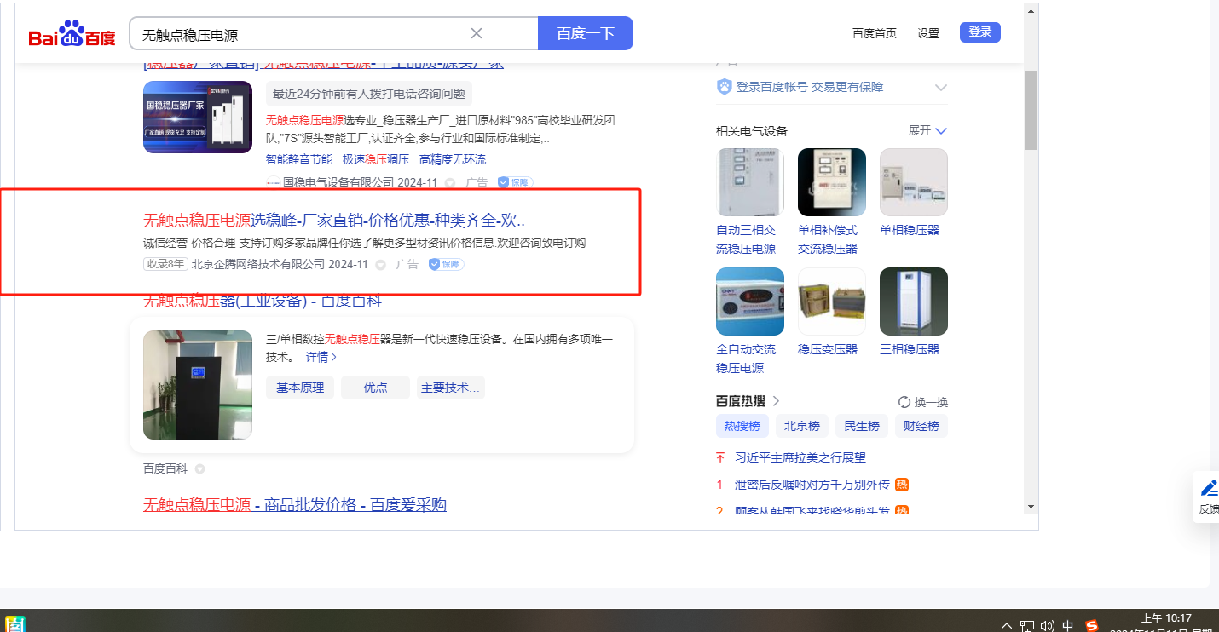Select the 基本原理 chip
The image size is (1219, 632).
pyautogui.click(x=300, y=388)
